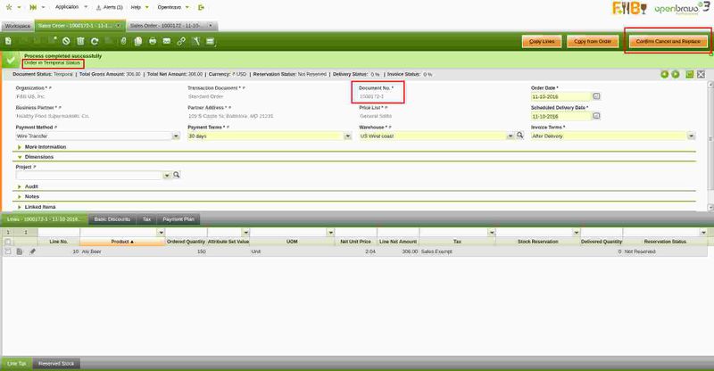Viewport: 714px width, 371px height.
Task: Toggle the select-all checkbox in lines grid
Action: pos(8,241)
